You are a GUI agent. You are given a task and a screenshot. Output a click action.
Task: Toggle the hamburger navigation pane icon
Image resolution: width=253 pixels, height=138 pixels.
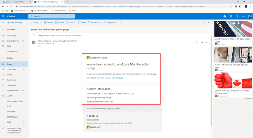coord(3,23)
